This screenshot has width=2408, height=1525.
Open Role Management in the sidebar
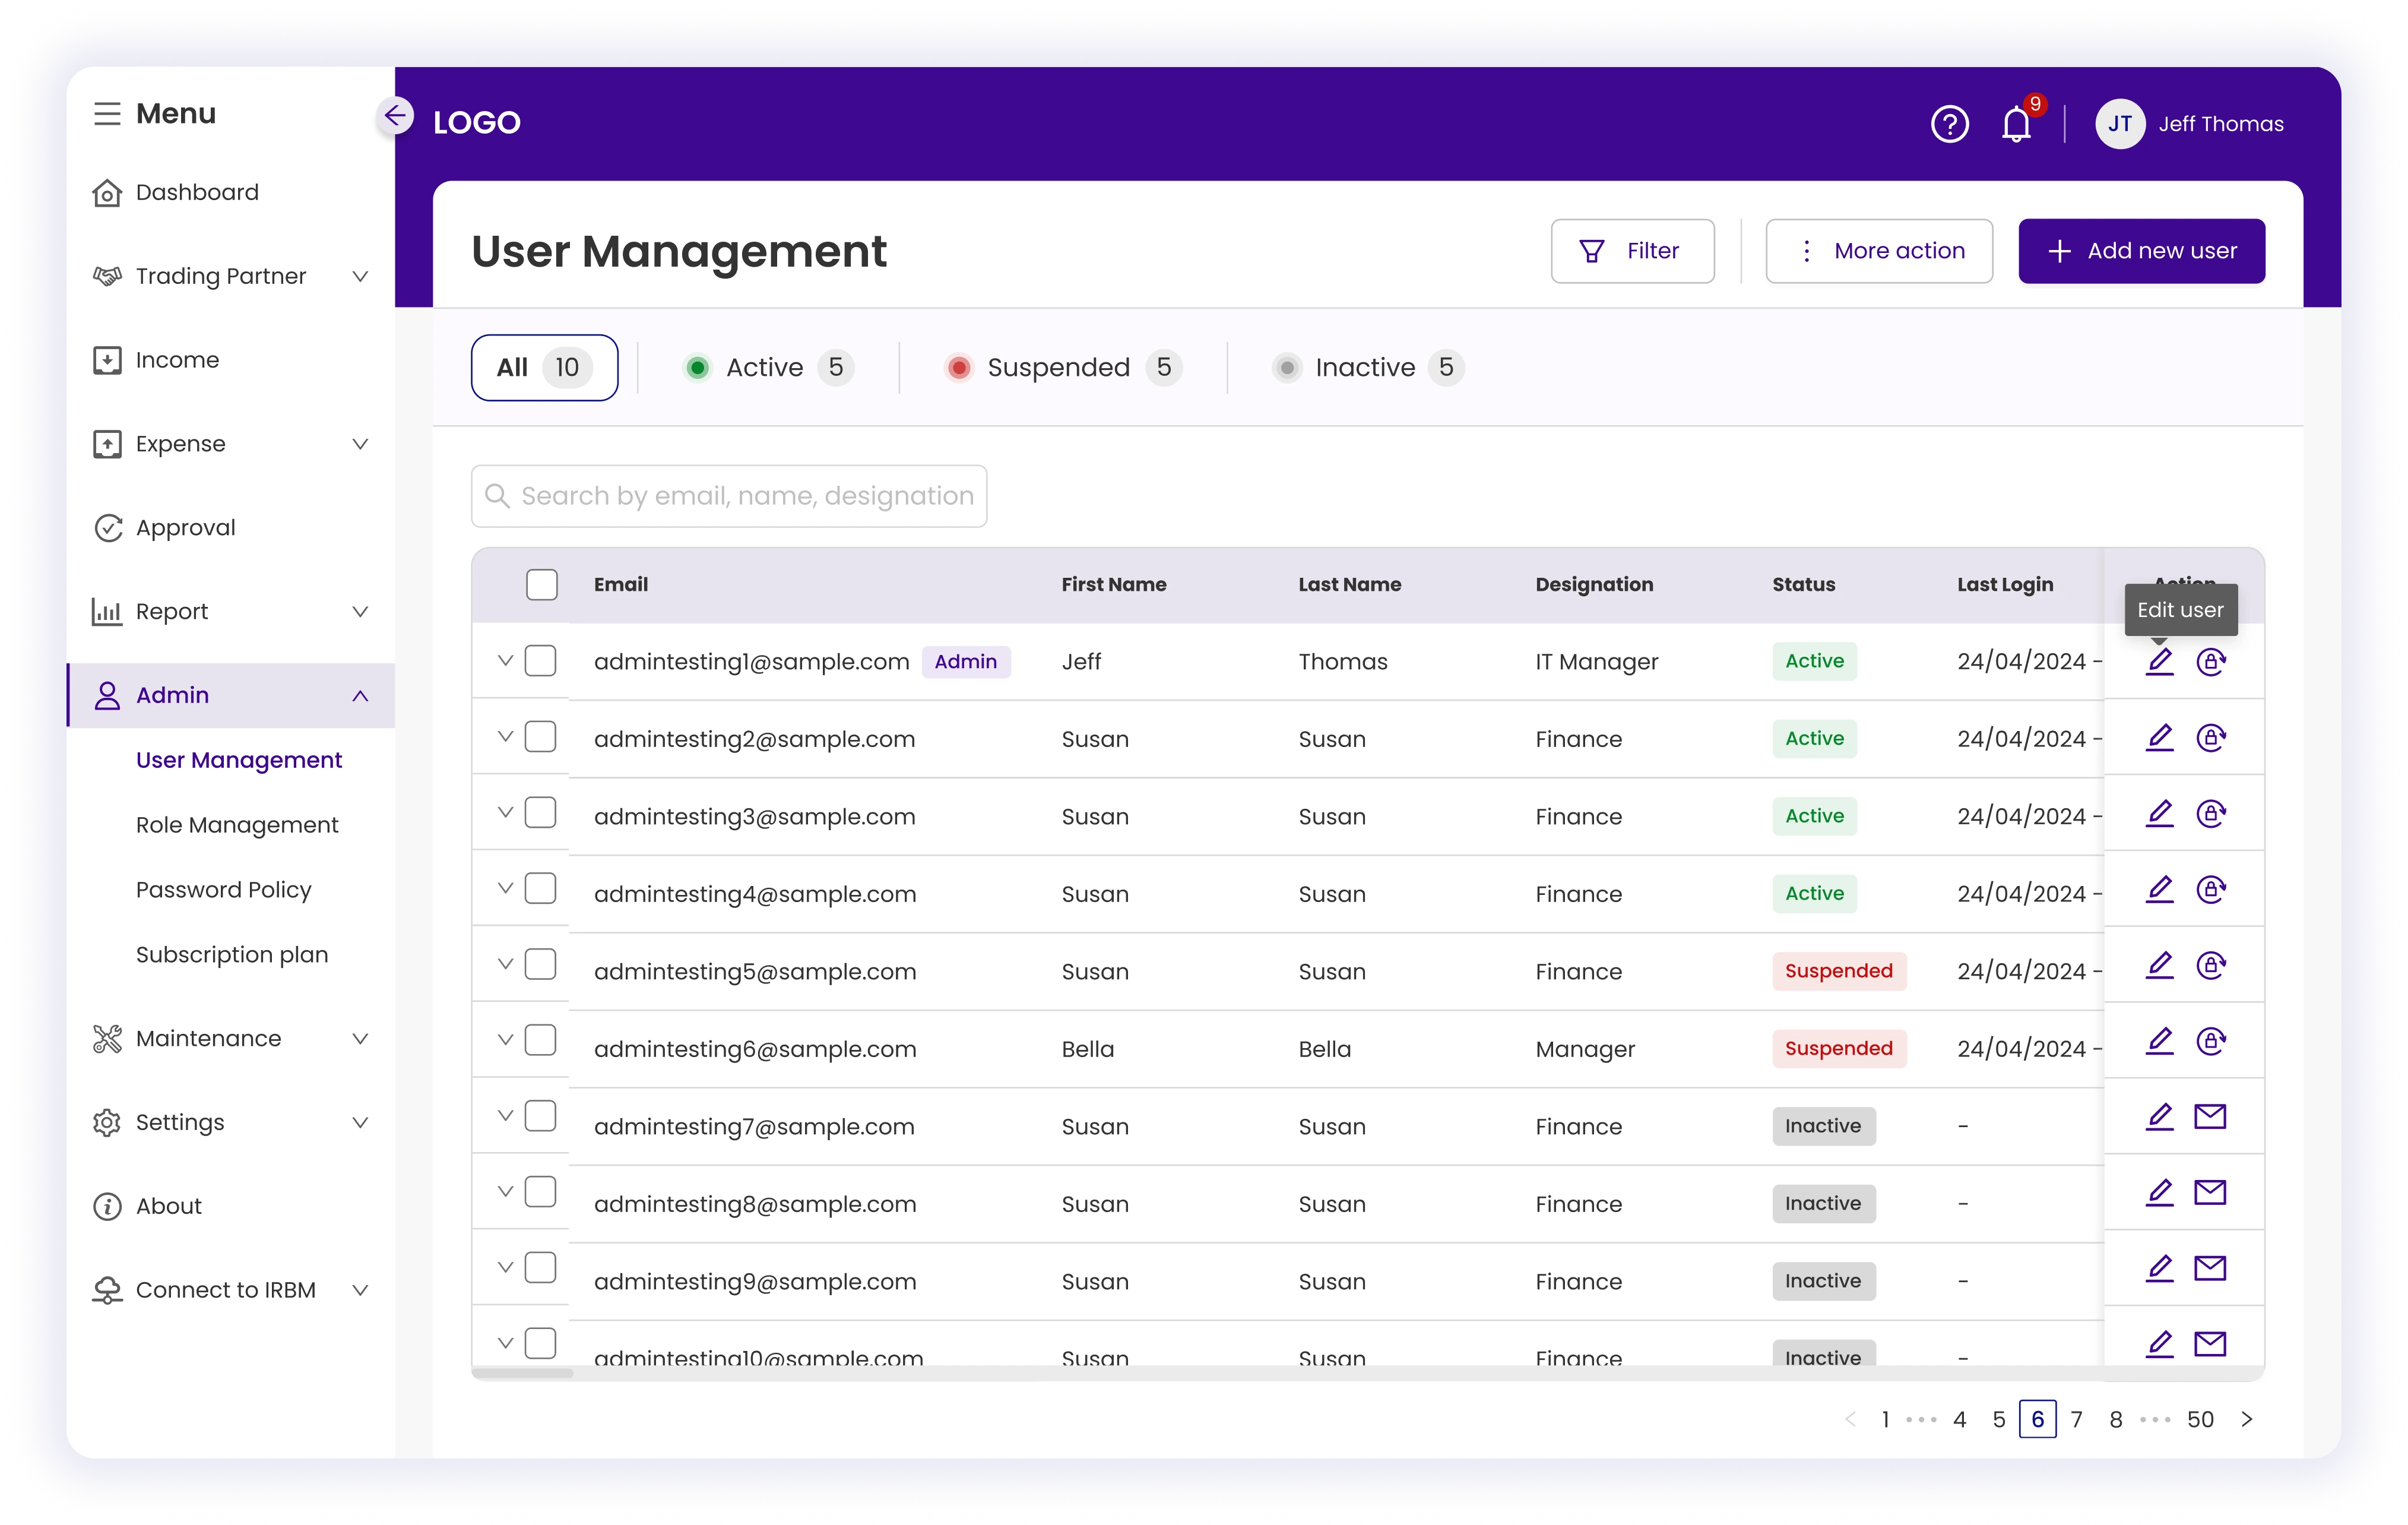coord(237,825)
